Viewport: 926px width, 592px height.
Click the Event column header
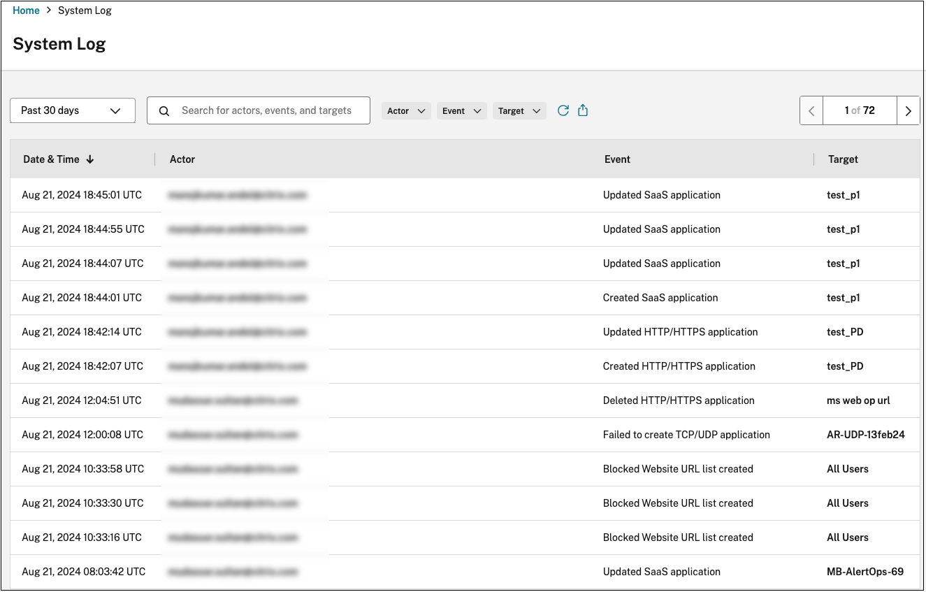click(x=617, y=159)
